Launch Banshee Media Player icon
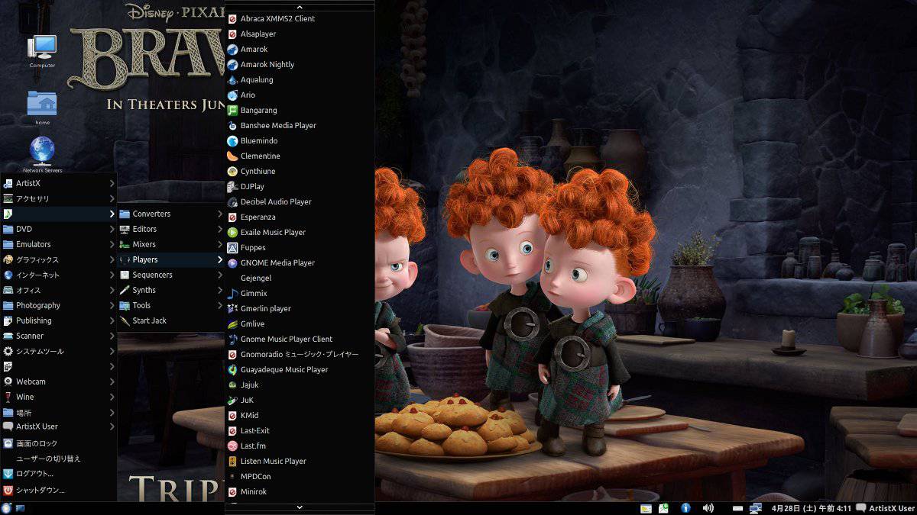The height and width of the screenshot is (515, 917). pyautogui.click(x=233, y=125)
